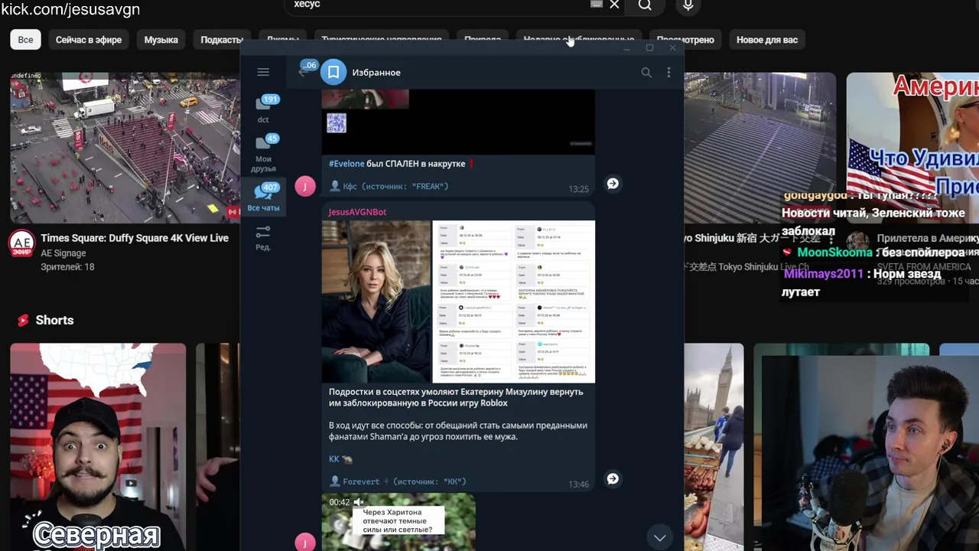The width and height of the screenshot is (979, 551).
Task: Select the Подкасты filter chip
Action: pos(222,40)
